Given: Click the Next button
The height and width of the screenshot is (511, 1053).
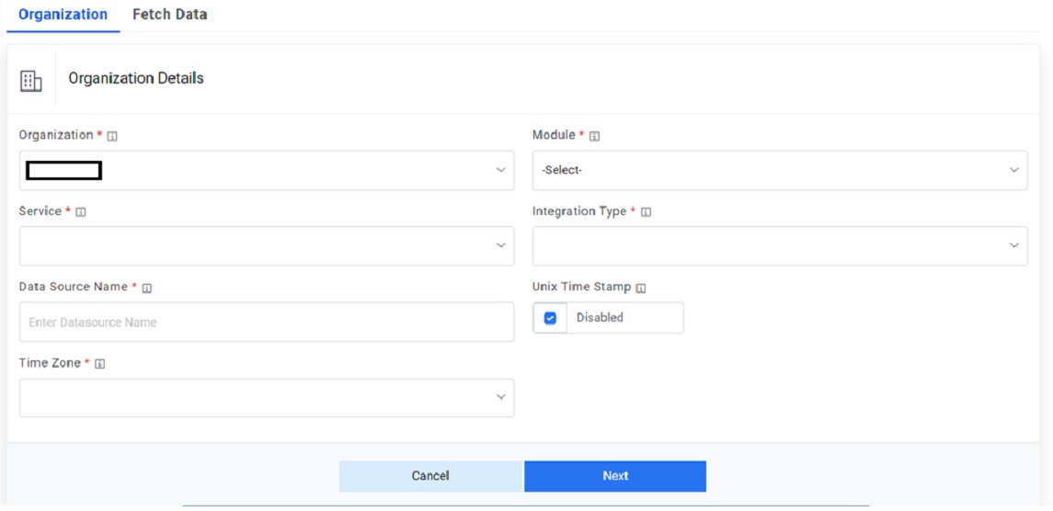Looking at the screenshot, I should [615, 476].
